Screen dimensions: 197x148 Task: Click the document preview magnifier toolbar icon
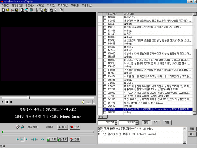(x=22, y=10)
